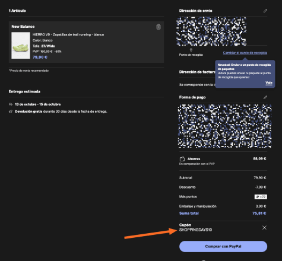Click the Color: blanco text

pyautogui.click(x=43, y=40)
